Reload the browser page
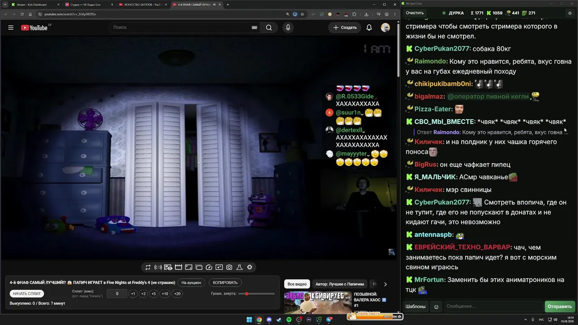The height and width of the screenshot is (325, 578). pos(22,14)
